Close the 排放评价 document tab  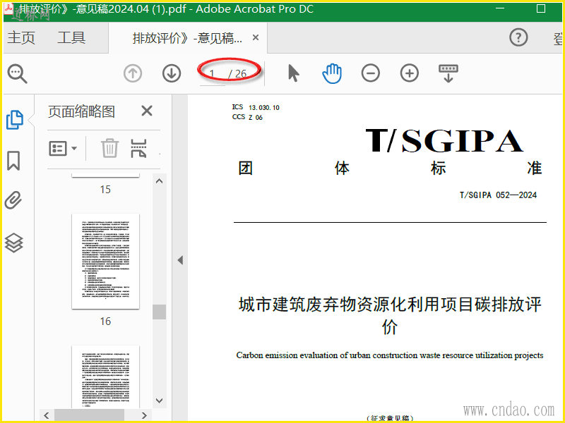(256, 37)
